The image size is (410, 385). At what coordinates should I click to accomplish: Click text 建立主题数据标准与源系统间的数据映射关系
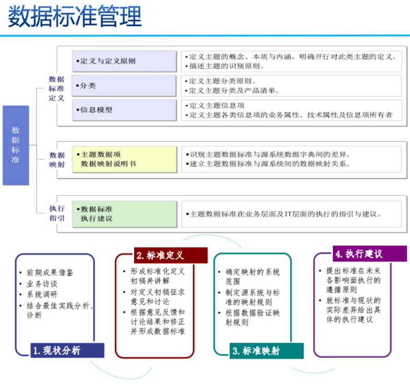[268, 164]
